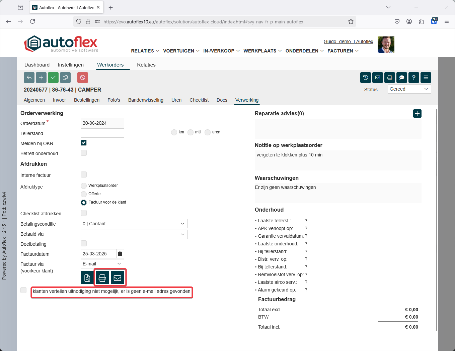
Task: Click the red cancel icon in toolbar
Action: pos(83,78)
